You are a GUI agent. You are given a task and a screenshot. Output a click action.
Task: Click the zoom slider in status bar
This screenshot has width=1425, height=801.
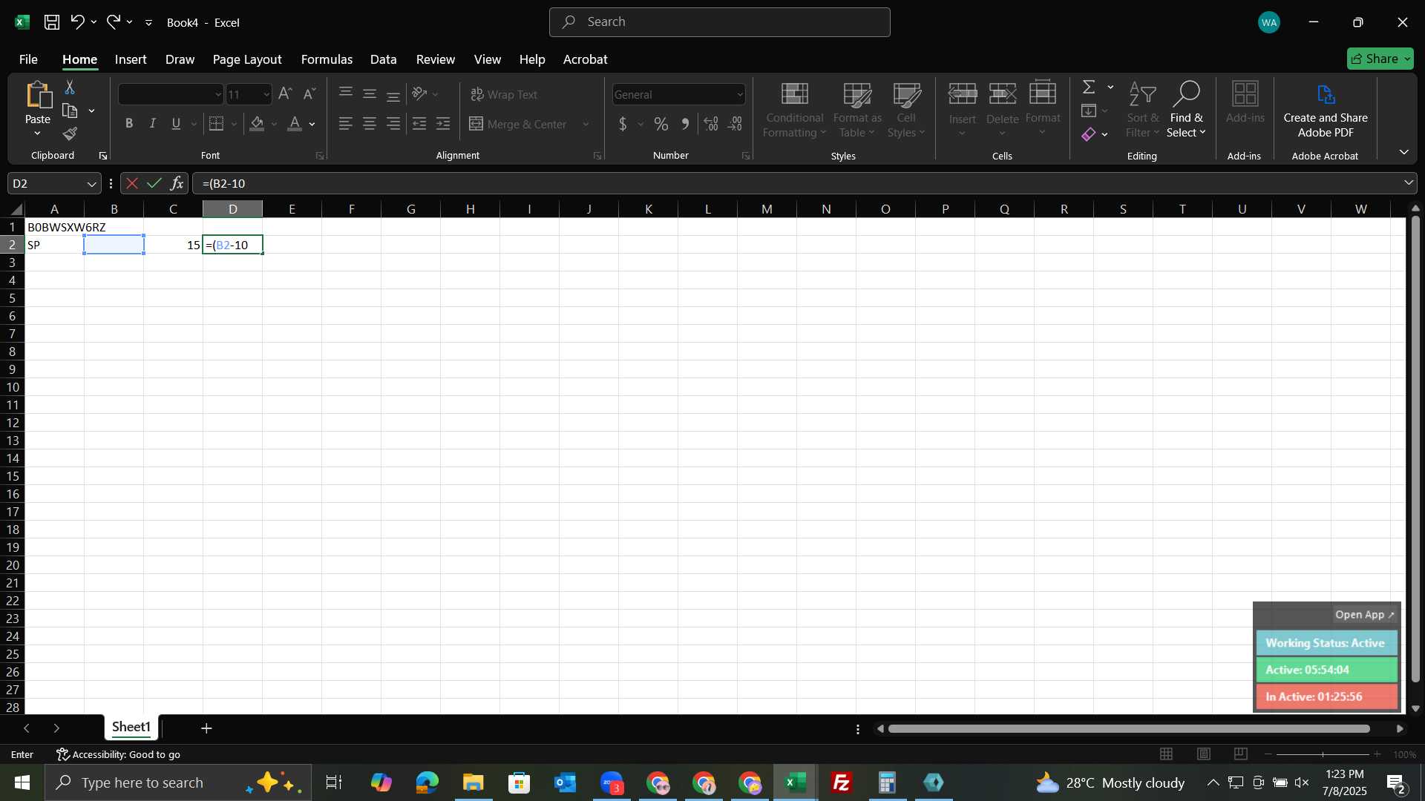click(1323, 754)
